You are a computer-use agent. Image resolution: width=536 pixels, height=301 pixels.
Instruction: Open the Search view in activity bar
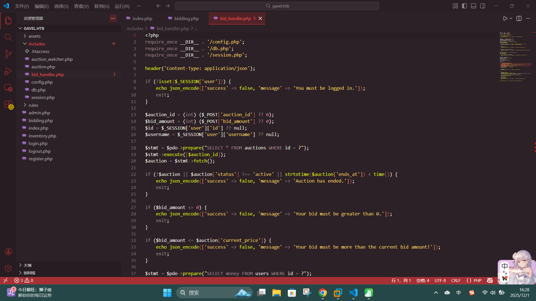point(8,37)
